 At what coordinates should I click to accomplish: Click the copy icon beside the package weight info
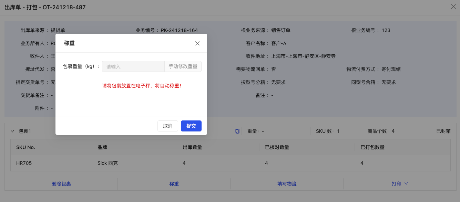(237, 131)
